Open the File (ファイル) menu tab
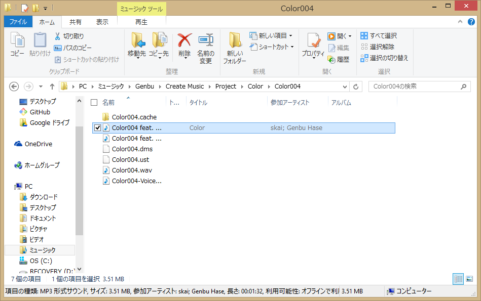Screen dimensions: 481x301 [x=18, y=22]
